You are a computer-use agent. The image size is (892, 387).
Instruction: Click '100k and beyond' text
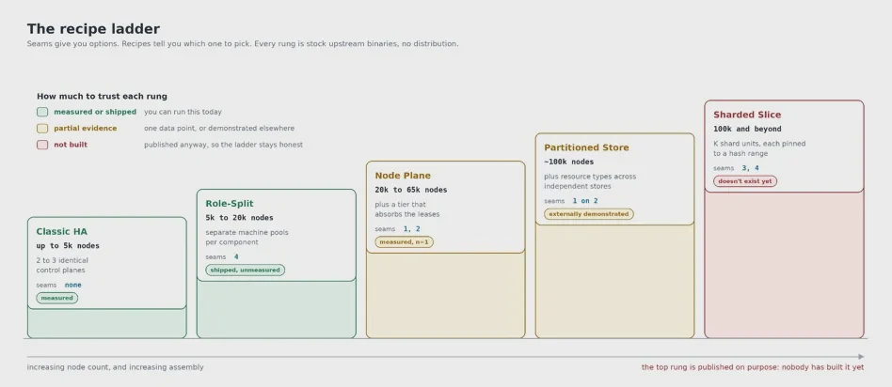coord(747,129)
